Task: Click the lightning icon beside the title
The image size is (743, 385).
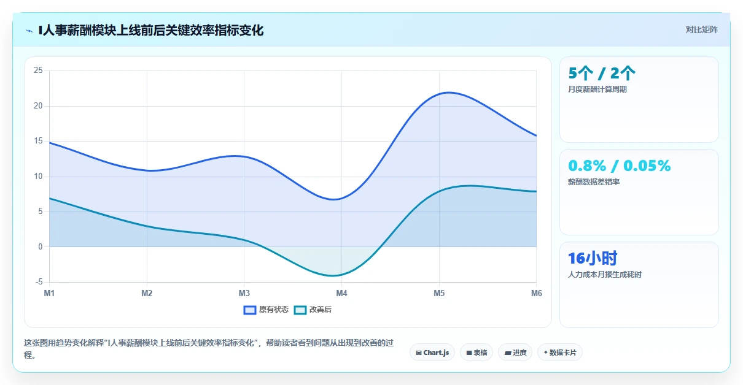Action: tap(29, 31)
